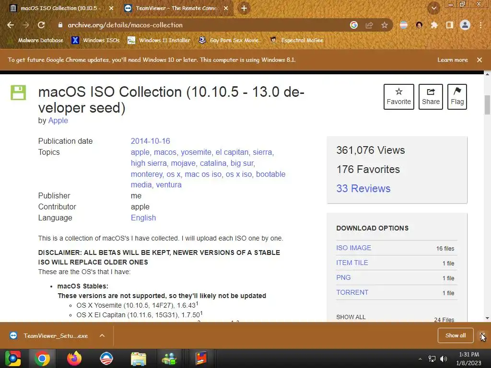Viewport: 491px width, 368px height.
Task: Click the Start button on the taskbar
Action: click(12, 358)
